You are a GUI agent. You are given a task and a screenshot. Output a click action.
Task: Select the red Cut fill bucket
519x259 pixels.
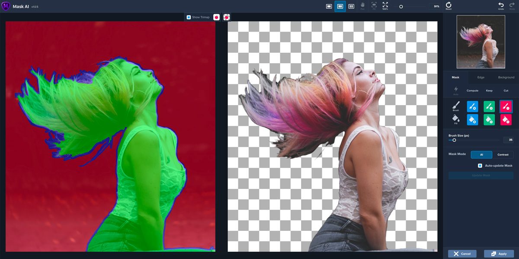(506, 120)
